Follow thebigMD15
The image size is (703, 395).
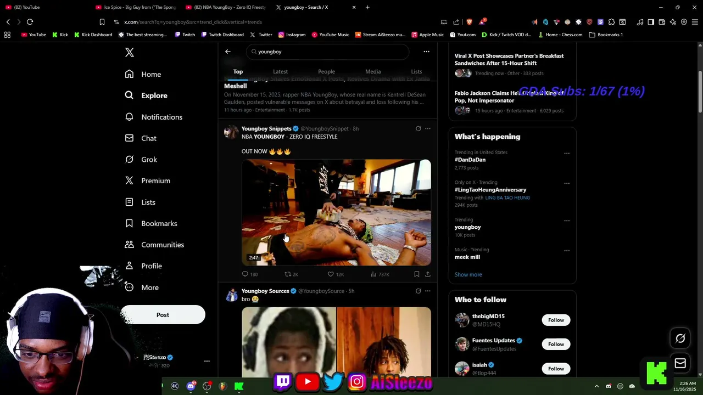coord(556,320)
